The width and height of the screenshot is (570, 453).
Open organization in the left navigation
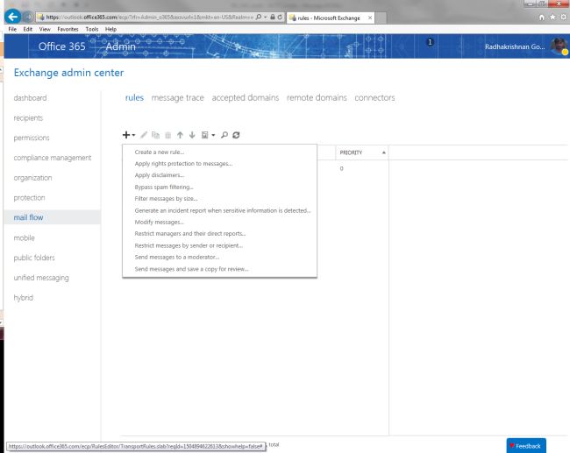32,178
